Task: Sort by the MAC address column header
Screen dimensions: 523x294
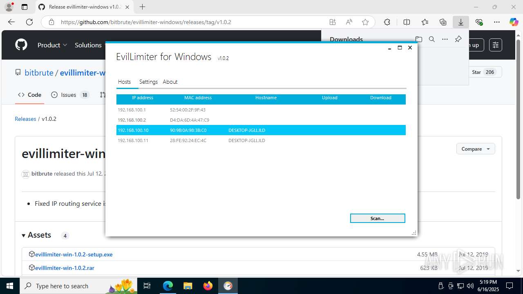Action: [x=198, y=98]
